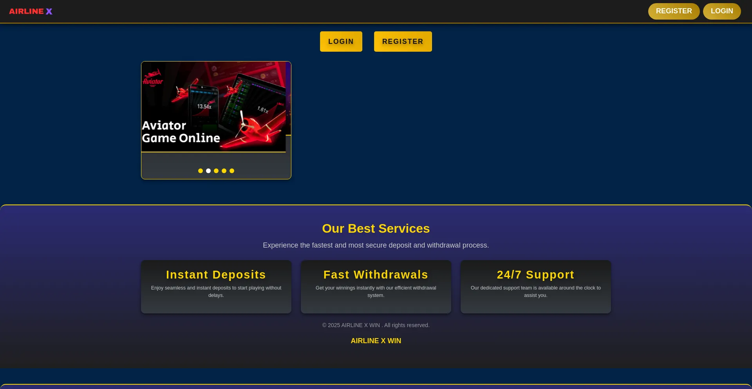Open the AIRLINE X WIN footer link

(376, 341)
